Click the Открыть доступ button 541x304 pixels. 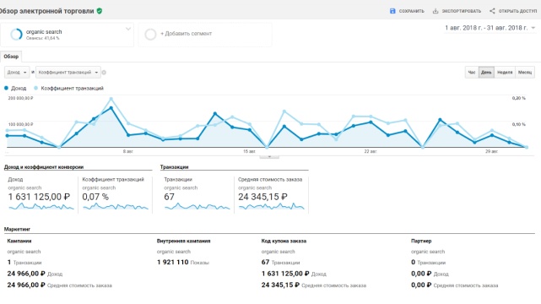(x=513, y=11)
